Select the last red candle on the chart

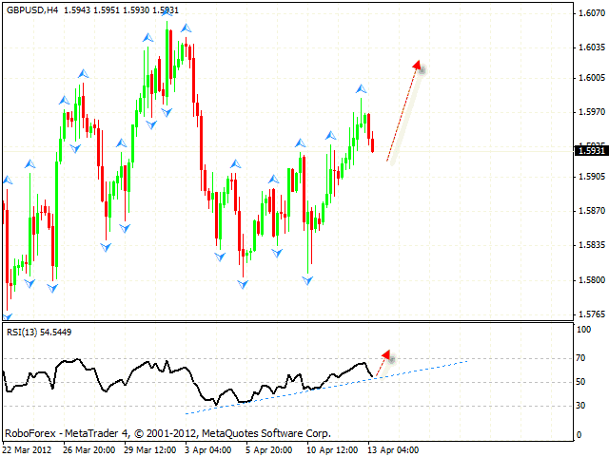click(x=372, y=144)
